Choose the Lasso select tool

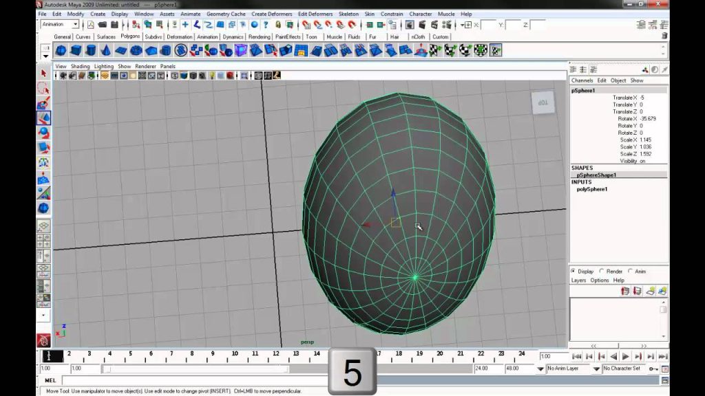point(43,88)
